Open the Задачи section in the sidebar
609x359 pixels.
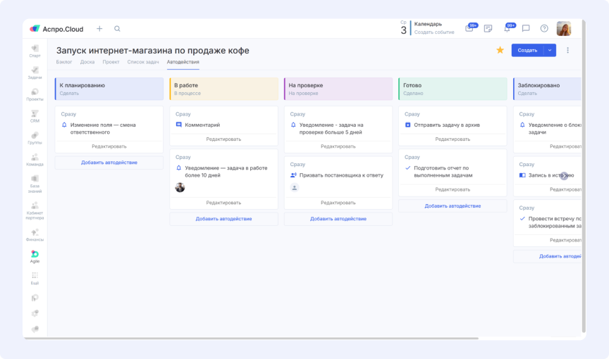tap(35, 71)
